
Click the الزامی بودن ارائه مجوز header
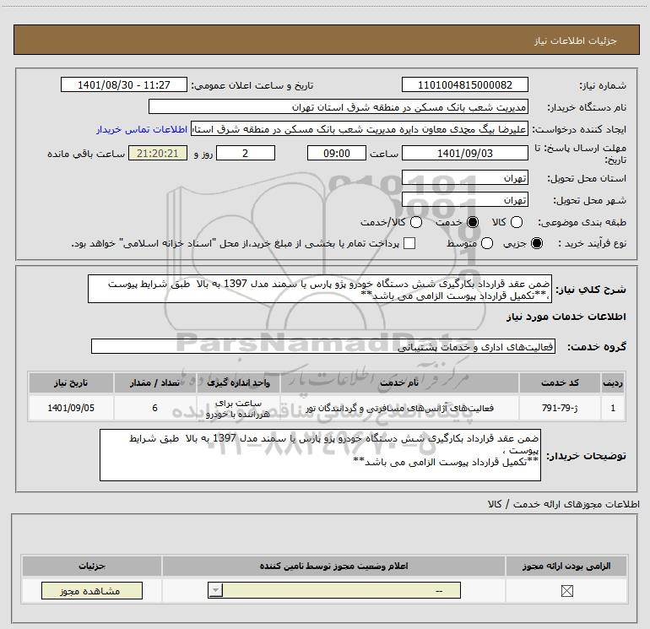click(x=566, y=566)
